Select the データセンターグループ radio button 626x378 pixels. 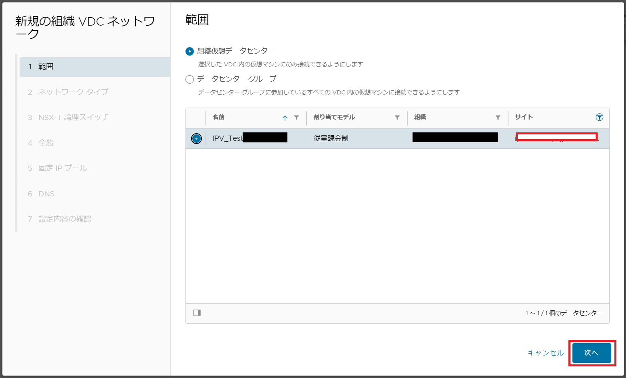189,79
